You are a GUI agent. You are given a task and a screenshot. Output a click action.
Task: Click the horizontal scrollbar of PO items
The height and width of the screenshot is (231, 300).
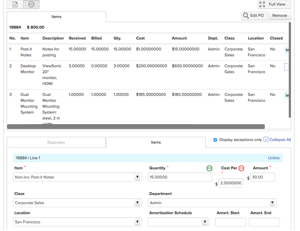[136, 127]
